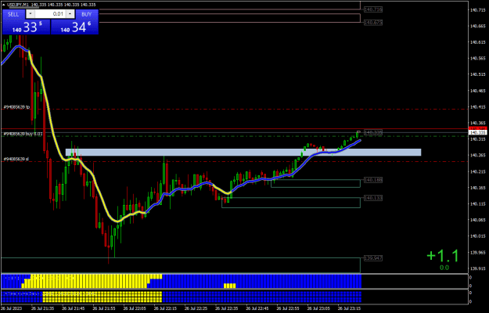489x313 pixels.
Task: Click the 140.415 price scale value
Action: [476, 107]
